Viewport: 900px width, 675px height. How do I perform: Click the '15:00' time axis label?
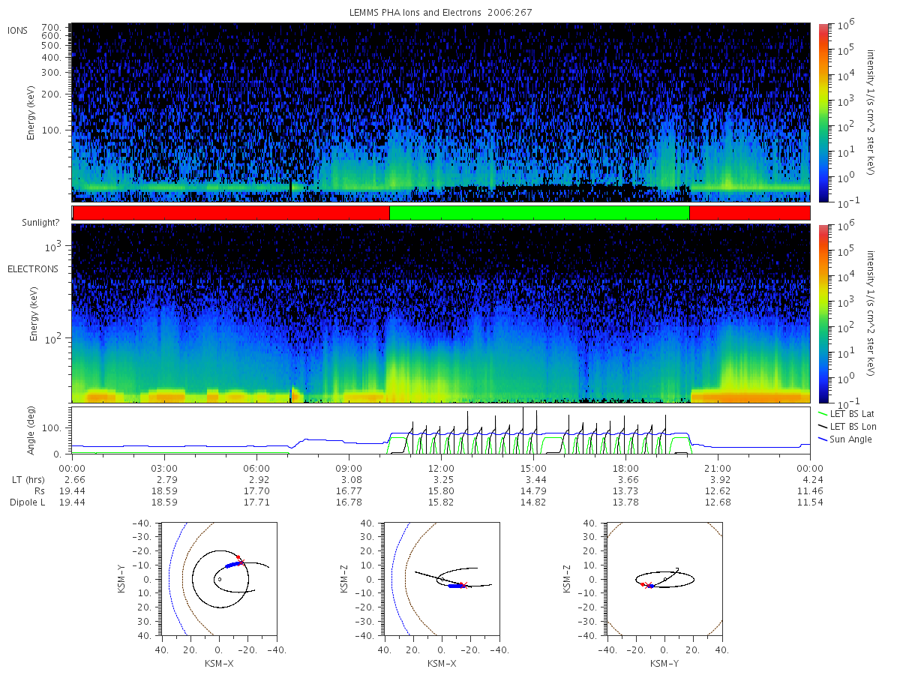[x=533, y=467]
